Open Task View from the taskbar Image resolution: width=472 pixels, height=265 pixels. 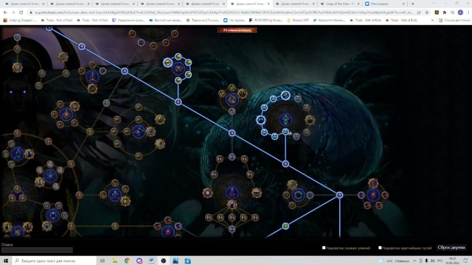point(103,261)
